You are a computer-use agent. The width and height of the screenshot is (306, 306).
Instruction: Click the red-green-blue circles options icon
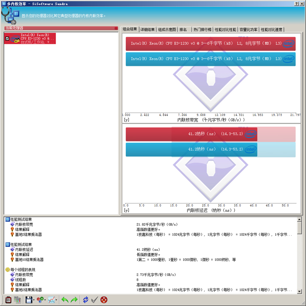(x=40, y=300)
